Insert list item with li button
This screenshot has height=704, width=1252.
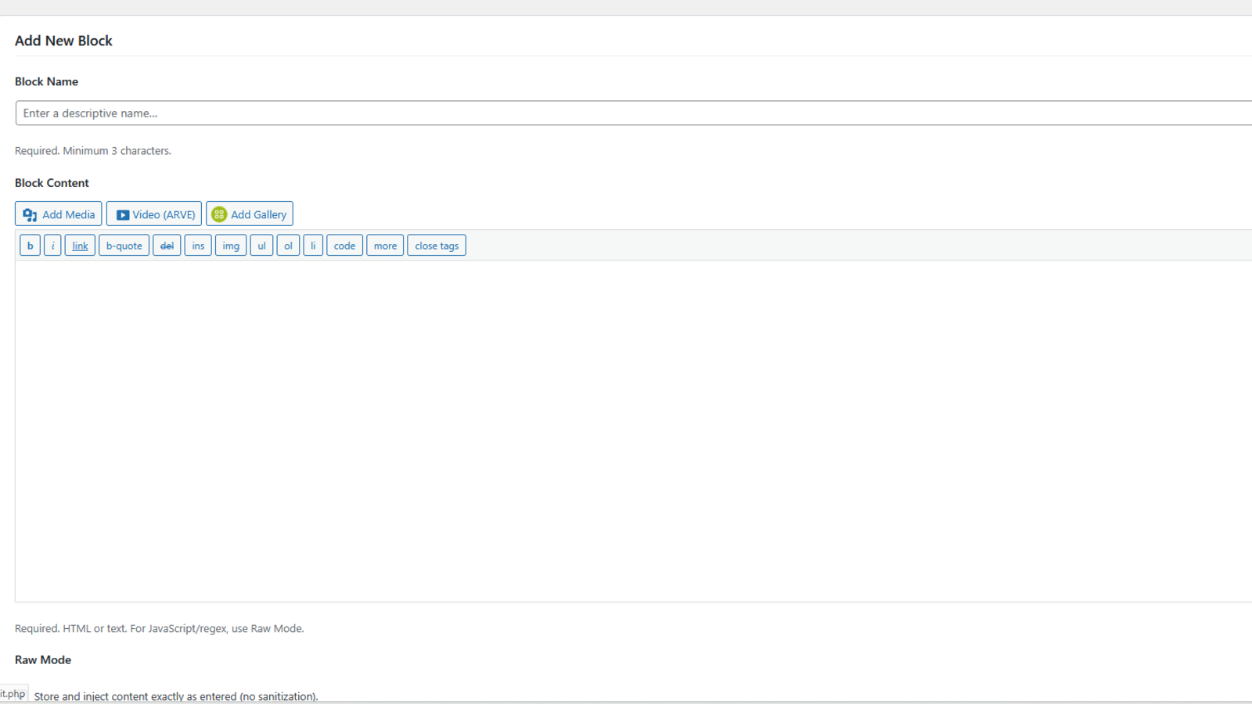click(313, 246)
